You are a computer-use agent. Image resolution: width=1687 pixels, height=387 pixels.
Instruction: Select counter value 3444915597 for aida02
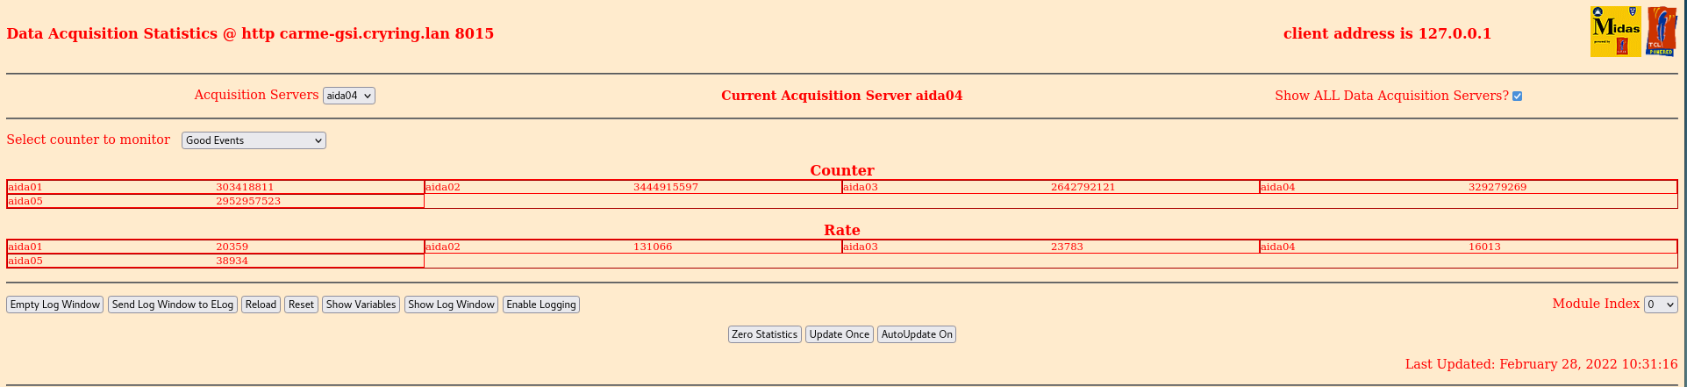click(666, 187)
